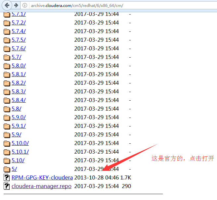Open the 5.10.0/ directory link
217x200 pixels.
(20, 143)
